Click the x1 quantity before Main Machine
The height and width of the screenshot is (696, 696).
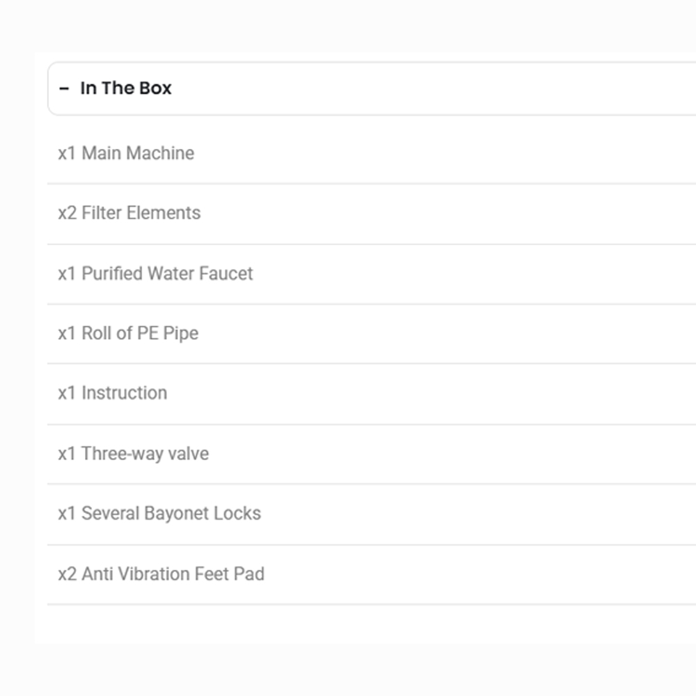67,153
